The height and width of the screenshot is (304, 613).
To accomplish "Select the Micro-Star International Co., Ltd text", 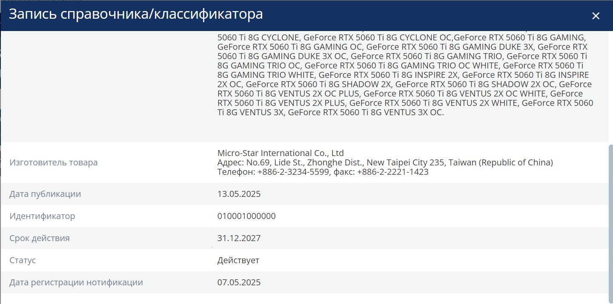I will [x=281, y=153].
